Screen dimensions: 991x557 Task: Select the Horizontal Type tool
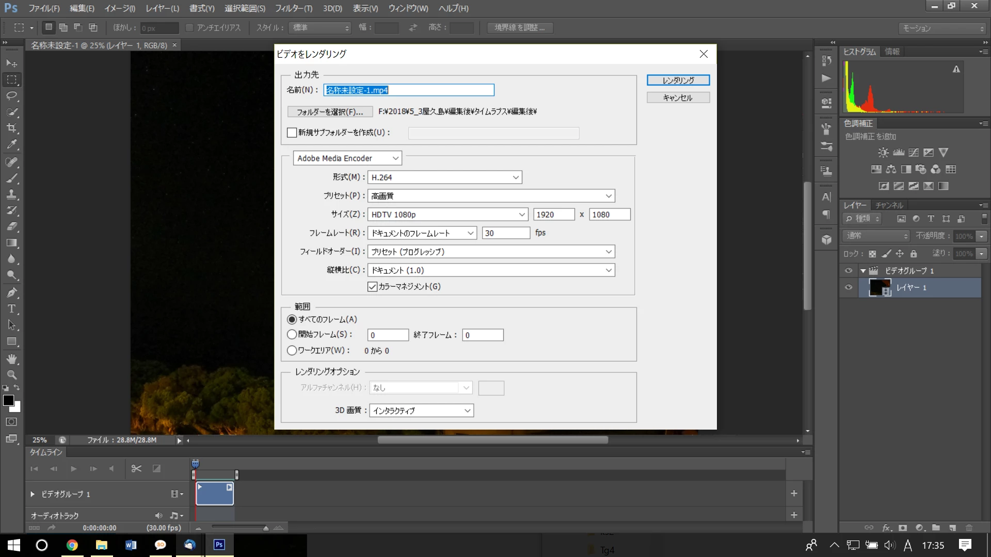(x=12, y=309)
